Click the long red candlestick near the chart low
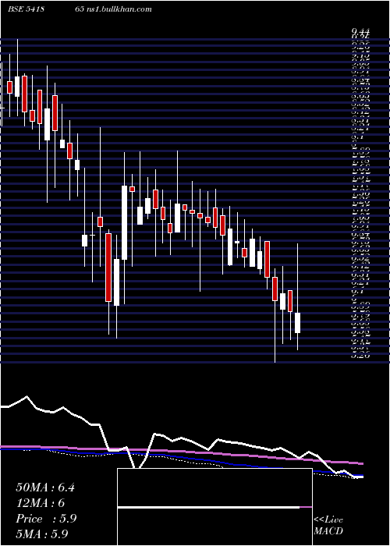390x546 pixels. click(108, 268)
